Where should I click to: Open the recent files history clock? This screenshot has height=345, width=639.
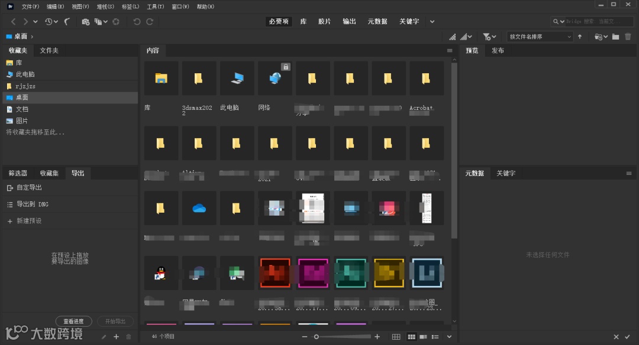click(49, 21)
